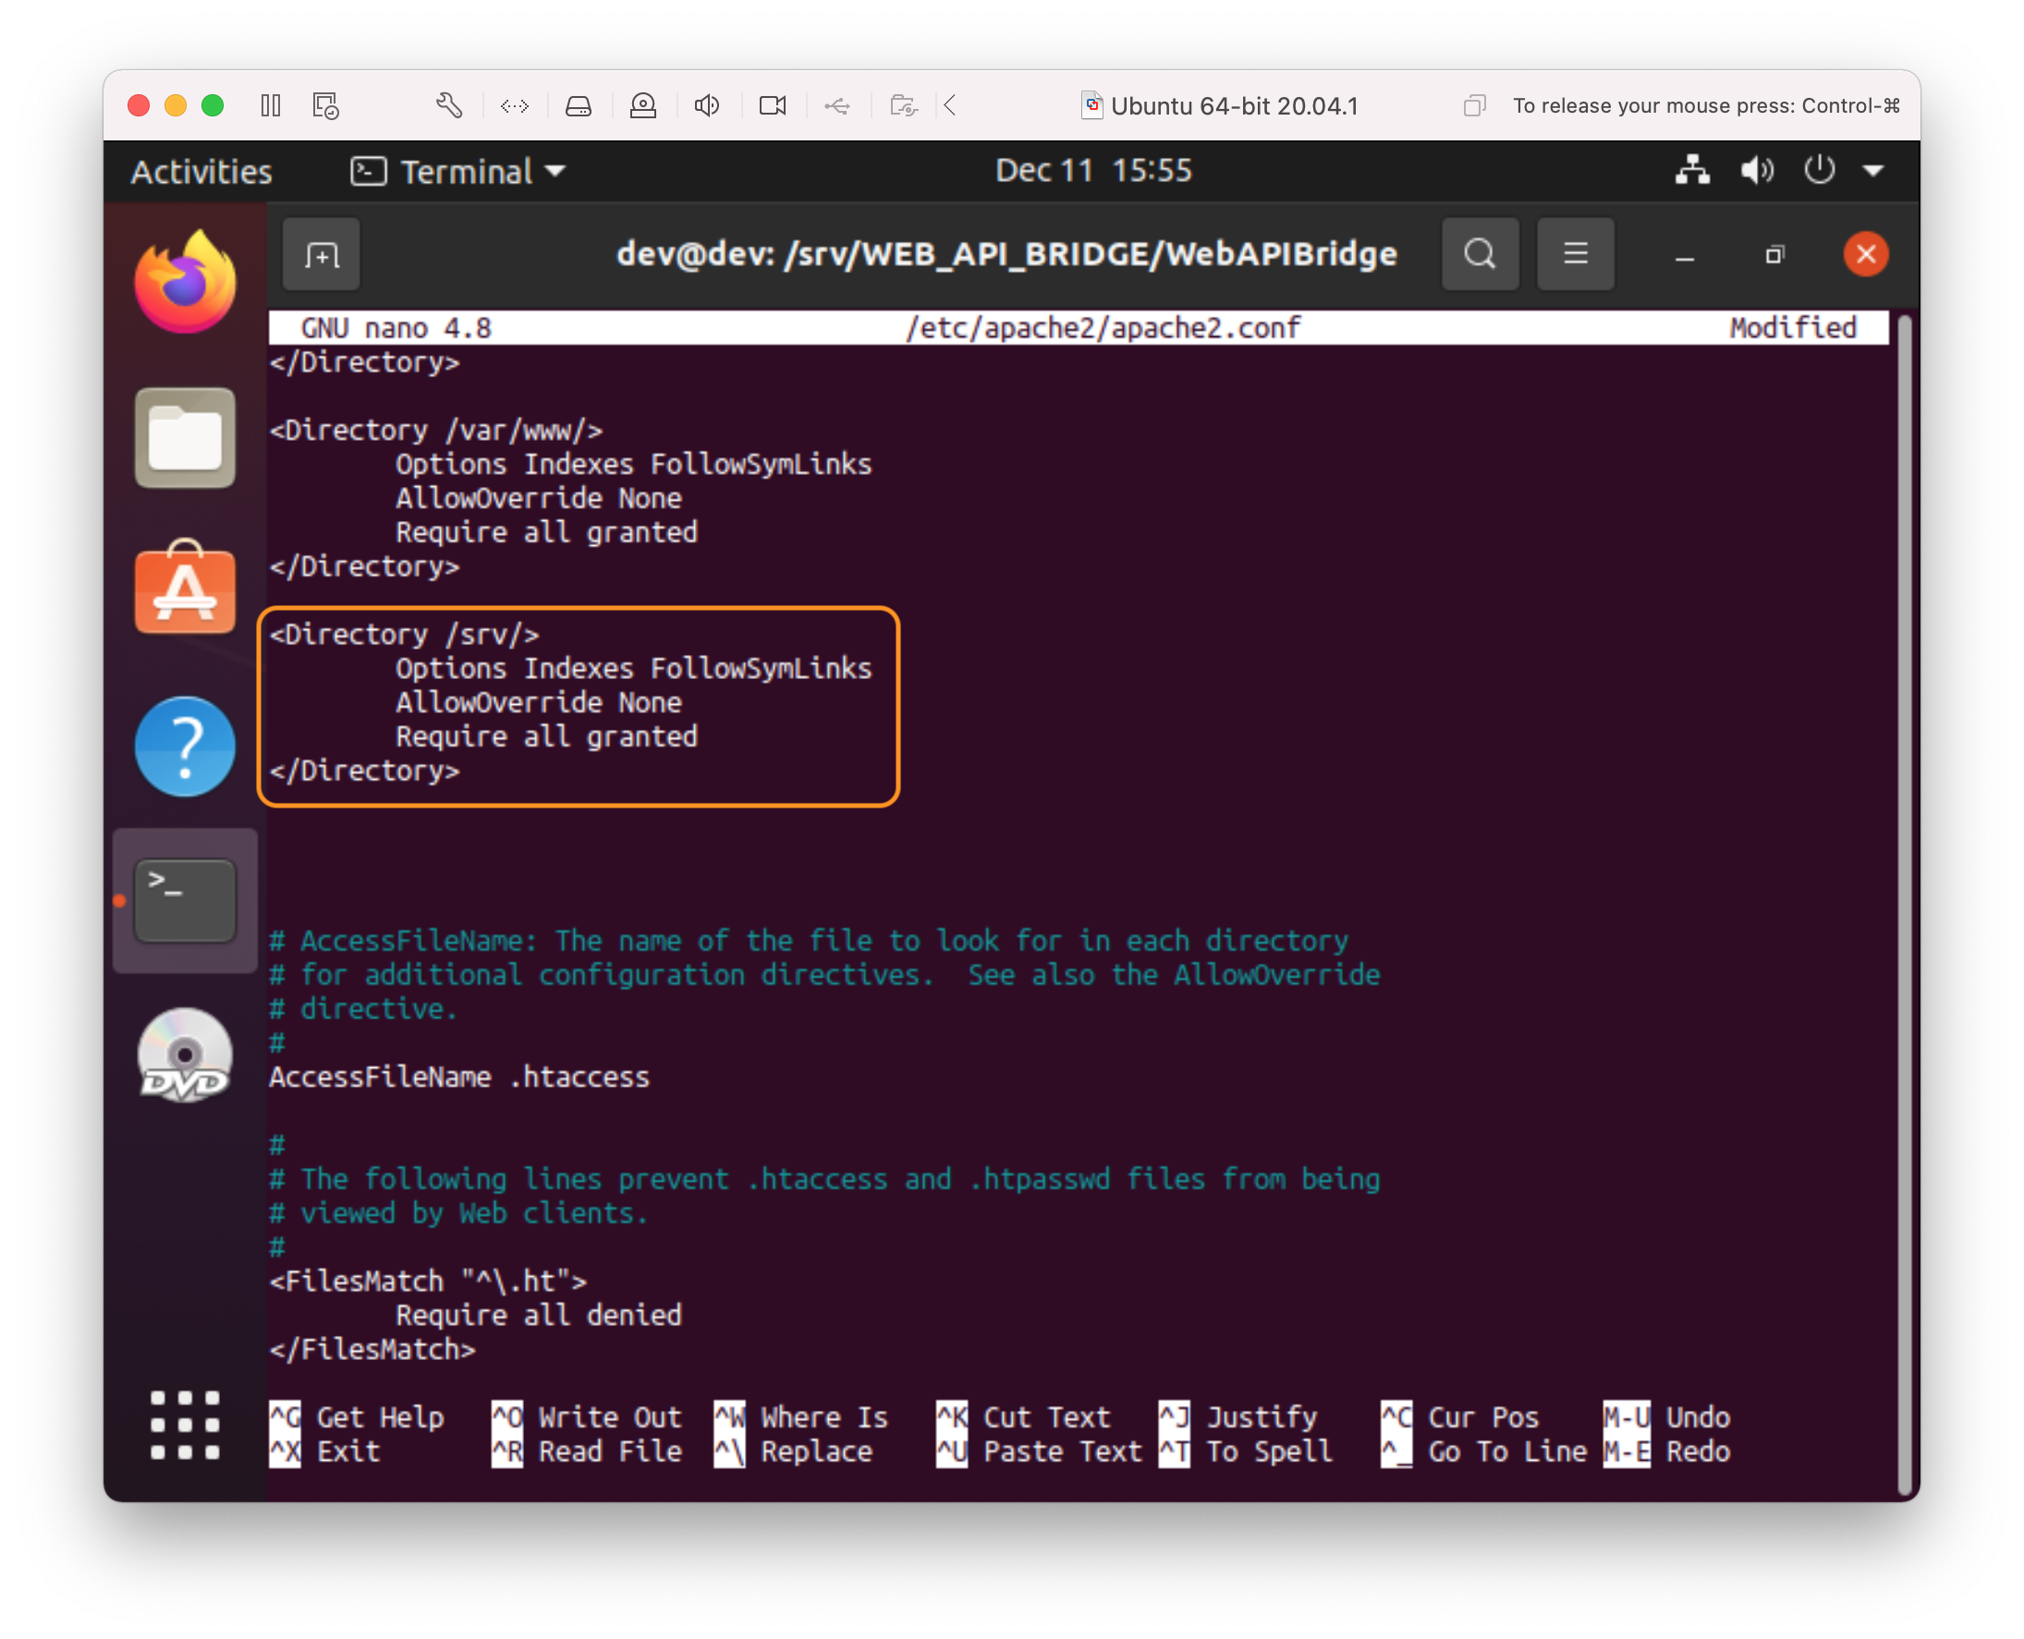Click the terminal vertical scrollbar
2024x1639 pixels.
[1904, 904]
